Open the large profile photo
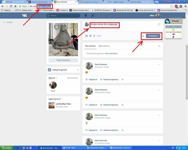 click(63, 40)
